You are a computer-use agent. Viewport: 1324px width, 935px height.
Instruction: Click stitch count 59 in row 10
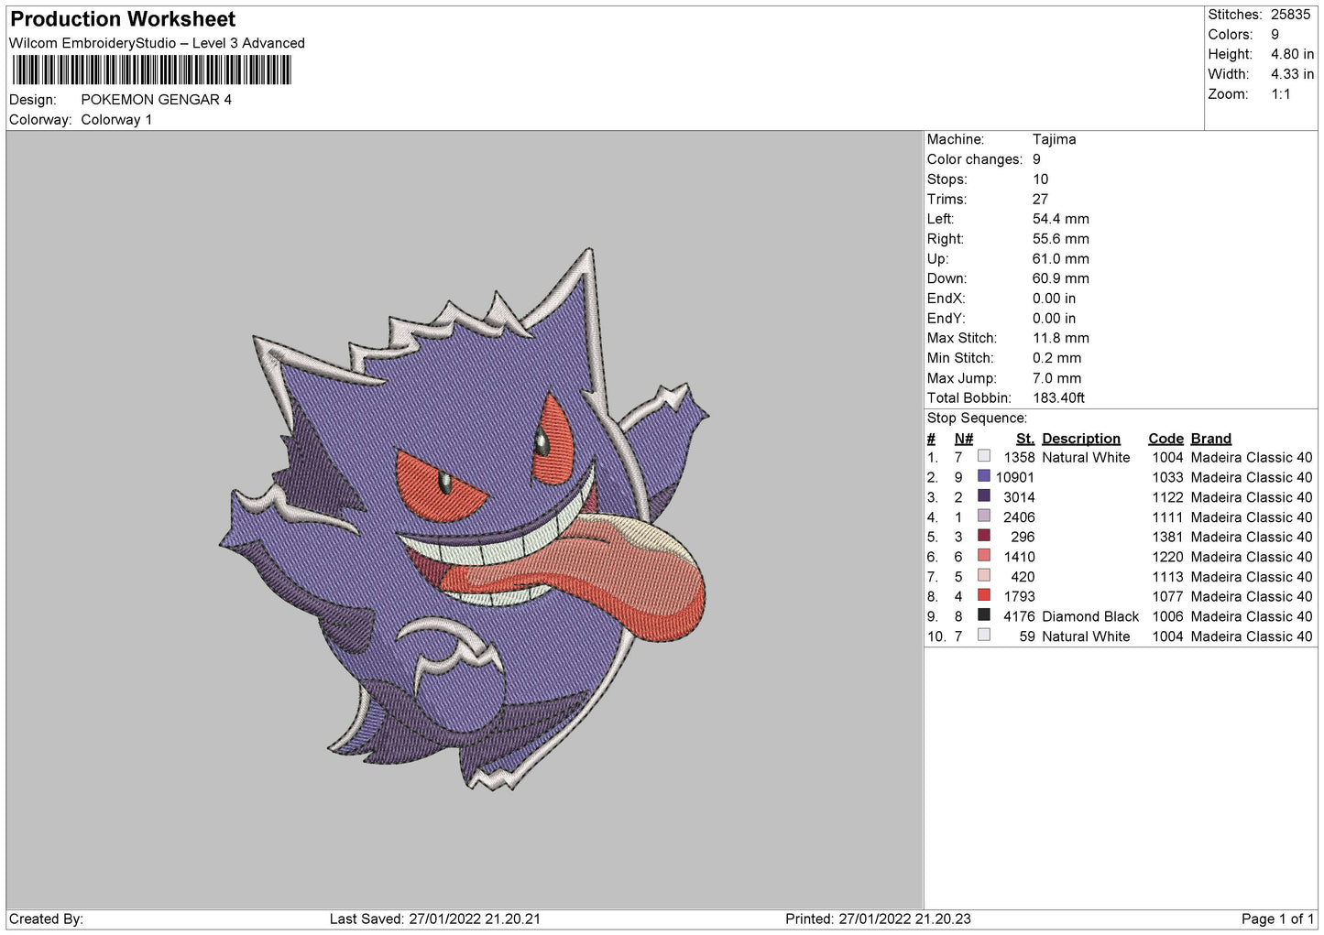1027,636
